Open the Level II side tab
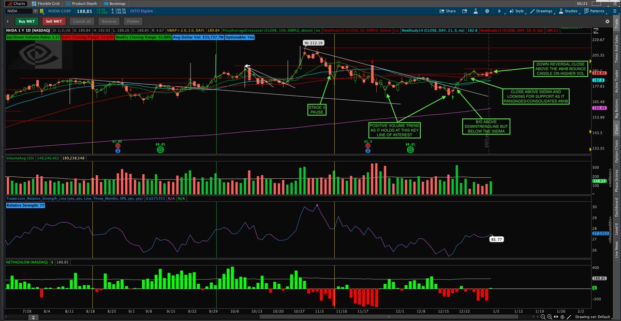 tap(616, 227)
